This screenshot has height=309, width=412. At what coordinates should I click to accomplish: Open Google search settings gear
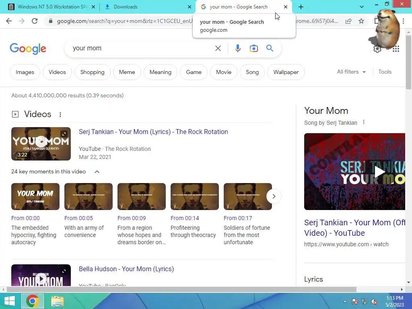pos(377,49)
